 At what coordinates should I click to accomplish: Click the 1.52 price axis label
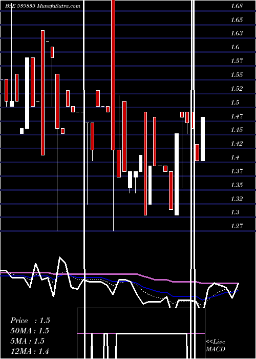click(x=237, y=88)
